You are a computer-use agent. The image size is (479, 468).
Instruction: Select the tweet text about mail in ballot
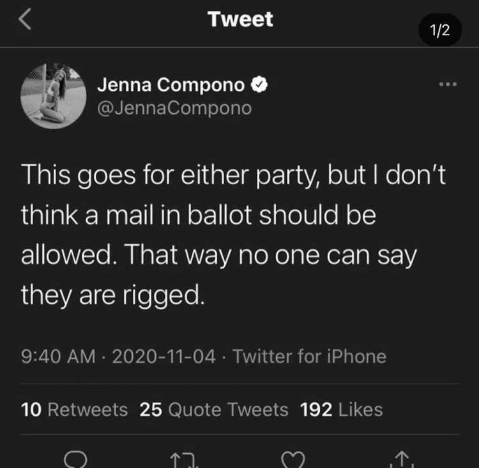click(233, 235)
